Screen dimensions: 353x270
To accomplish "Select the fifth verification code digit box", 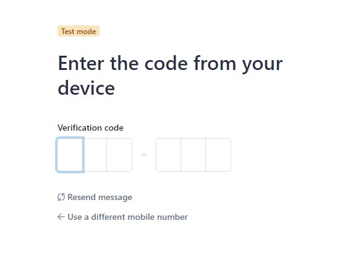I will [x=193, y=155].
